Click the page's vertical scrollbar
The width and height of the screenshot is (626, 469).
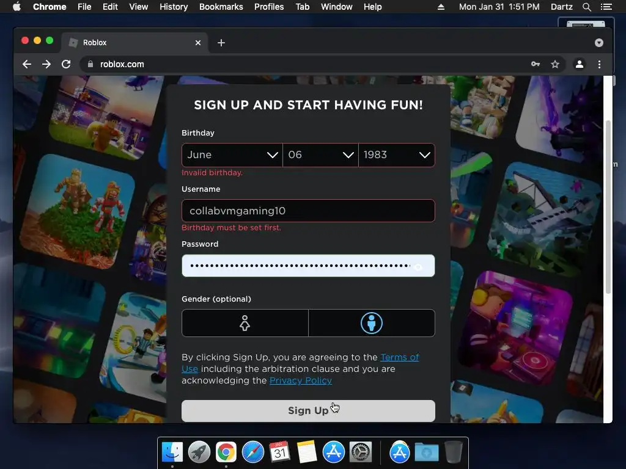click(608, 208)
